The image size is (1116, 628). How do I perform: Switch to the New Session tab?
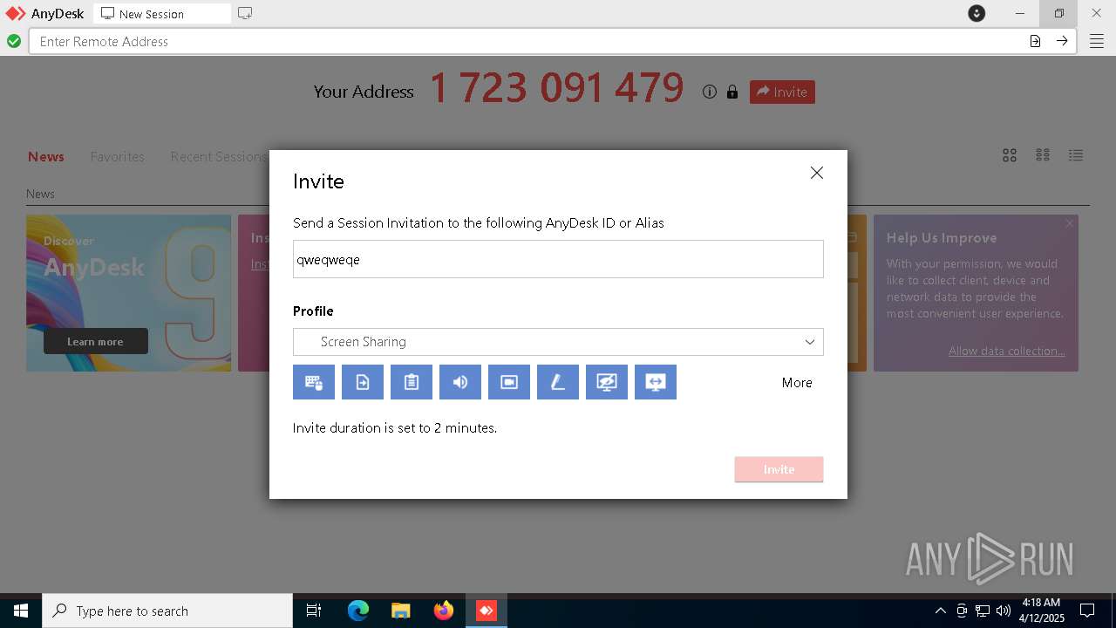pos(161,14)
